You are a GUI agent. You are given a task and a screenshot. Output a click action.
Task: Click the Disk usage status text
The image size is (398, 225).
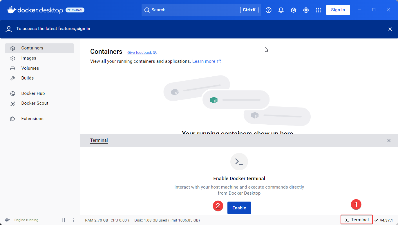point(167,220)
